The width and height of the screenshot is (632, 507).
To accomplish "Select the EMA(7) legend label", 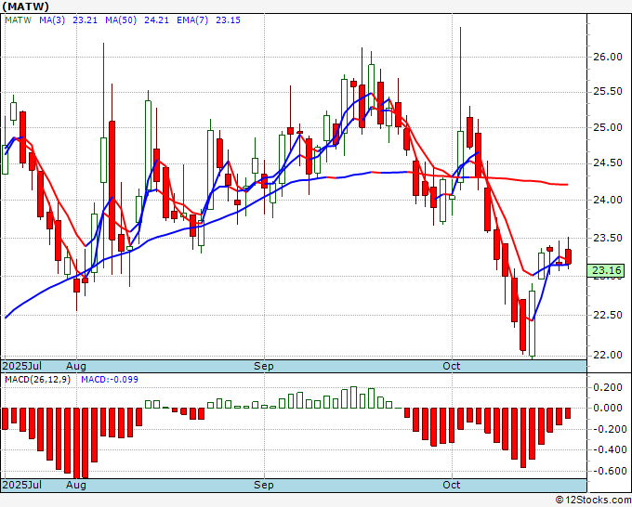I will tap(192, 20).
